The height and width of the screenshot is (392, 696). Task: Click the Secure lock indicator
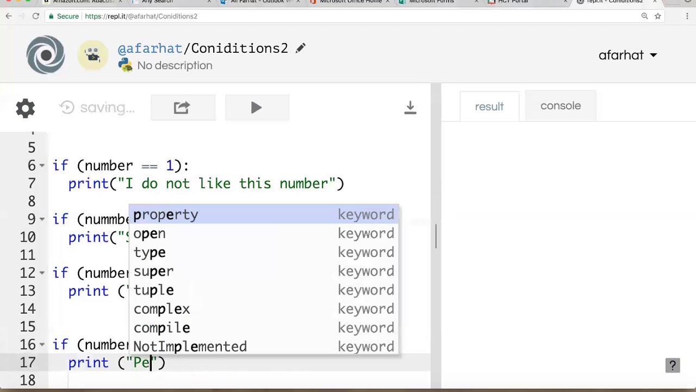coord(64,16)
